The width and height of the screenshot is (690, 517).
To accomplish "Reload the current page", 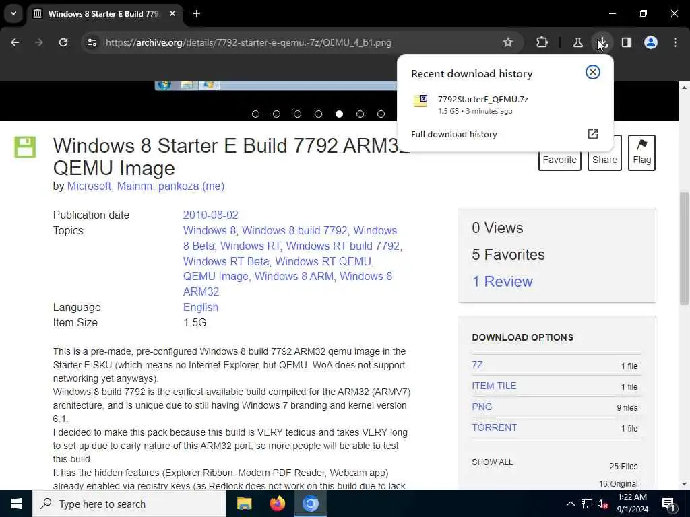I will pyautogui.click(x=63, y=42).
